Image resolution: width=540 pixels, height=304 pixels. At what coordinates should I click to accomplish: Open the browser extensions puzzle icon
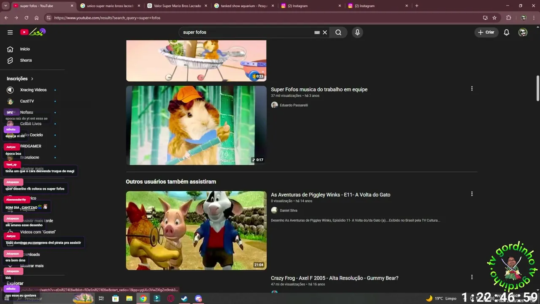point(508,18)
